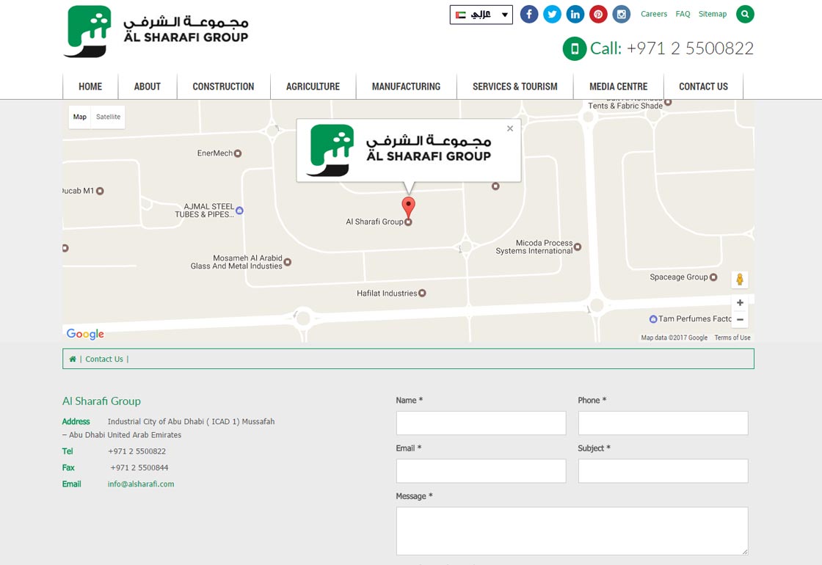Open the CONSTRUCTION menu
The width and height of the screenshot is (822, 565).
(223, 87)
